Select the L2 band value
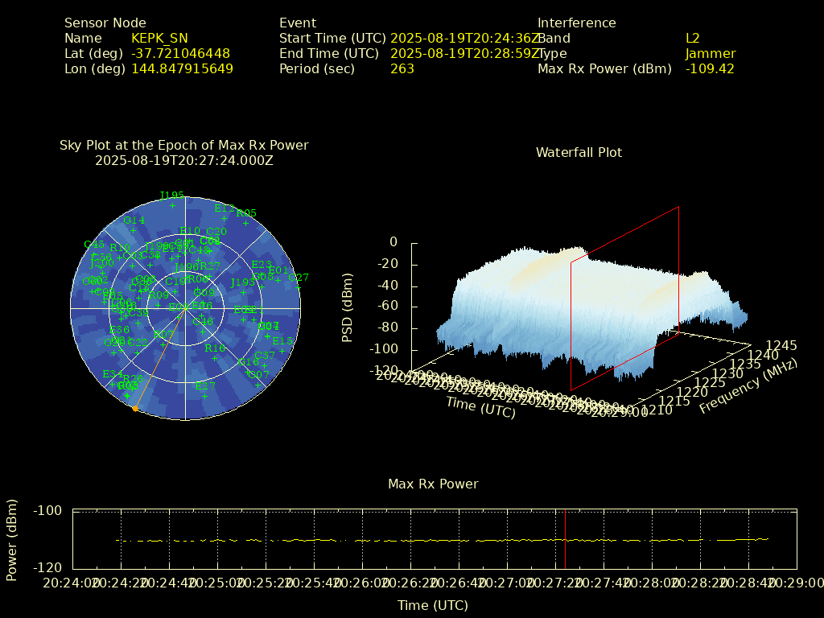The image size is (824, 618). pos(692,38)
